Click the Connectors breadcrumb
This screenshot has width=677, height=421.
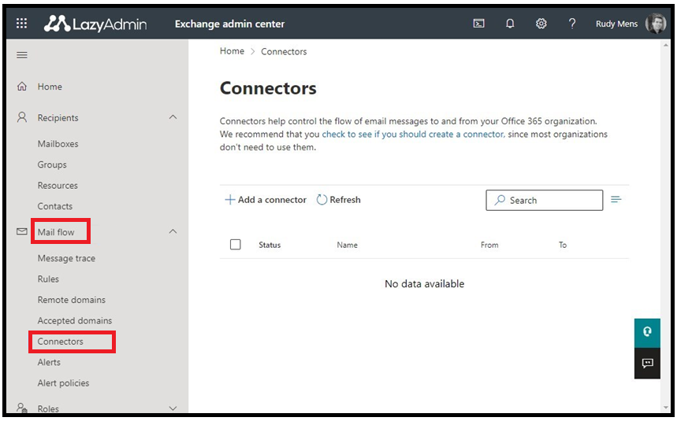pos(284,51)
